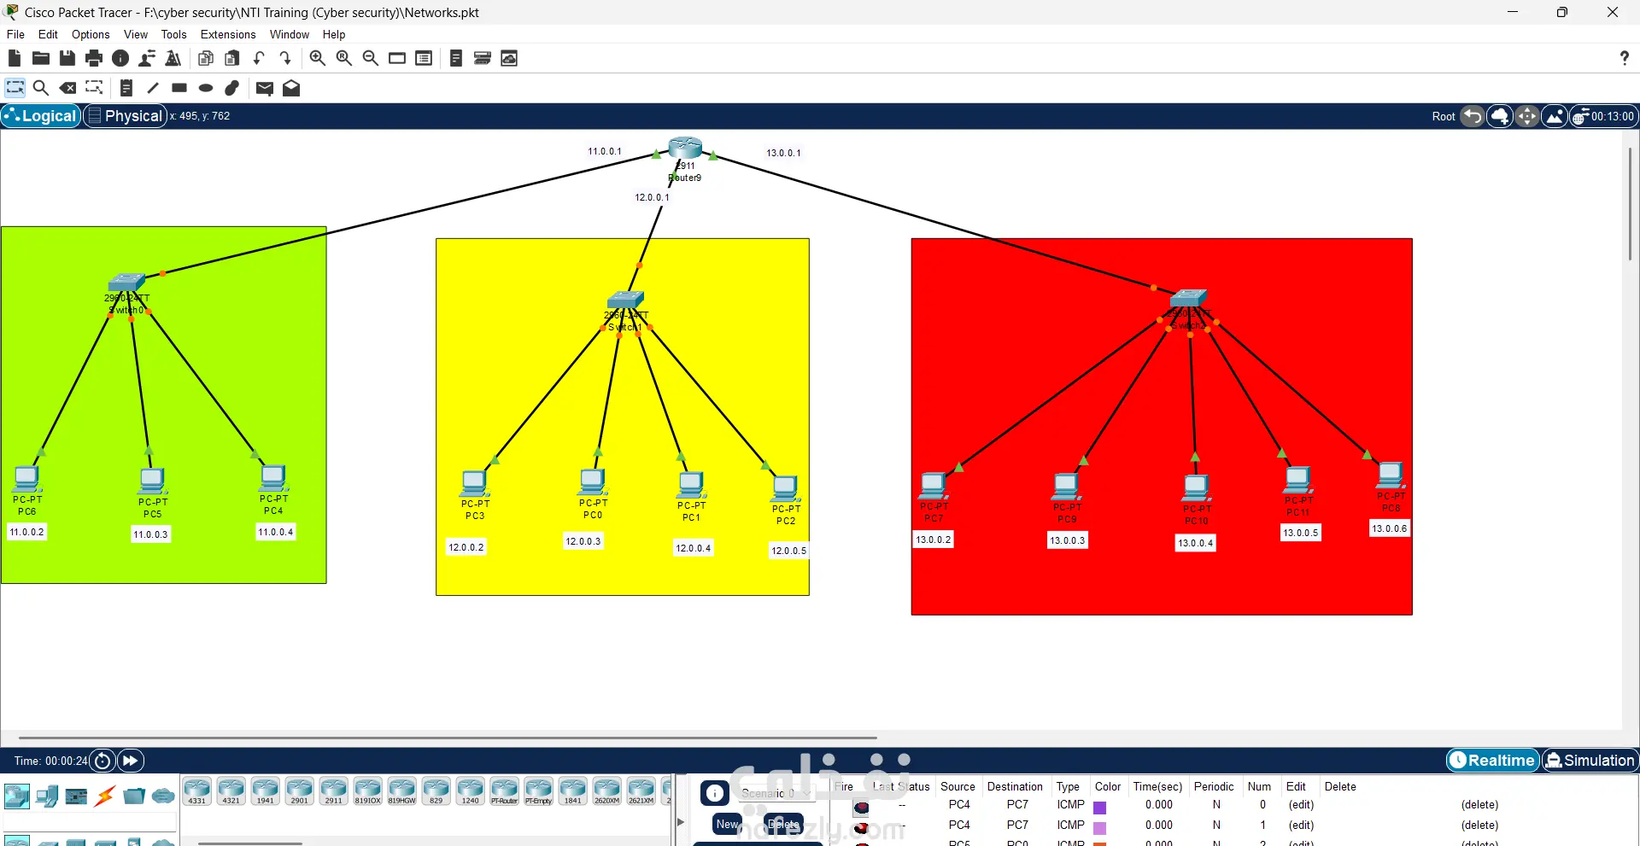Click delete for PDU number 1
Screen dimensions: 1640x846
[1479, 826]
